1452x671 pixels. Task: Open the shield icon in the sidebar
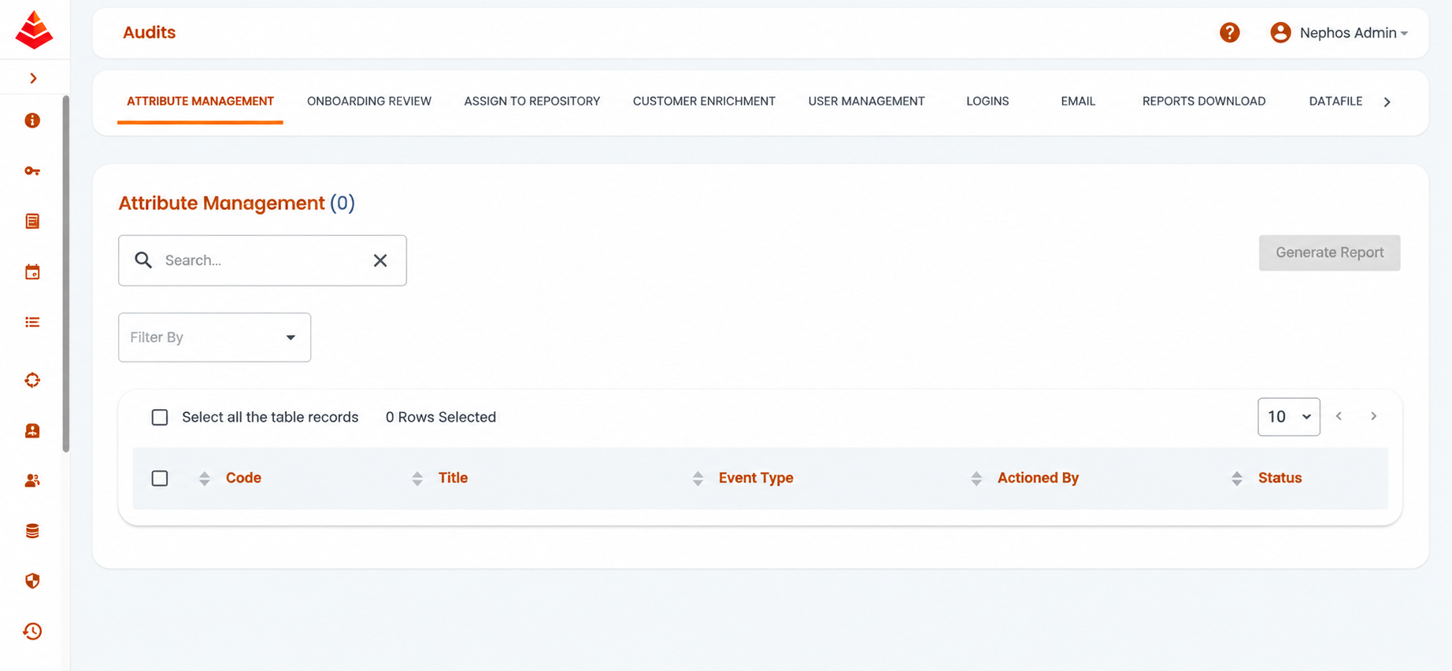point(32,581)
